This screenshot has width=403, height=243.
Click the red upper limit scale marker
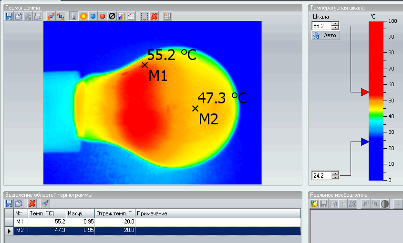click(x=364, y=92)
